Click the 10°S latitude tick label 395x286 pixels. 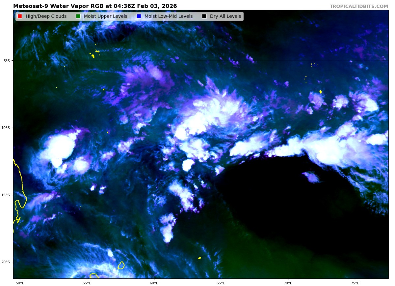point(7,128)
